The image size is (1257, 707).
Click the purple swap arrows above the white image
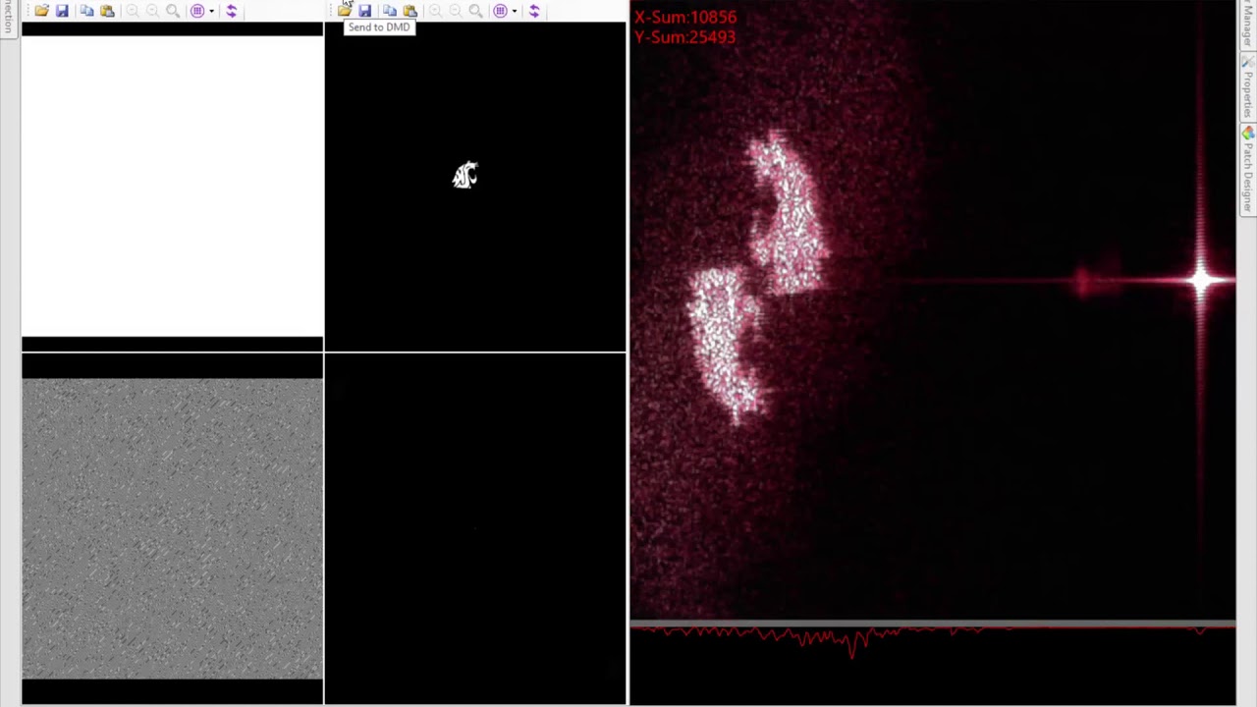point(232,11)
